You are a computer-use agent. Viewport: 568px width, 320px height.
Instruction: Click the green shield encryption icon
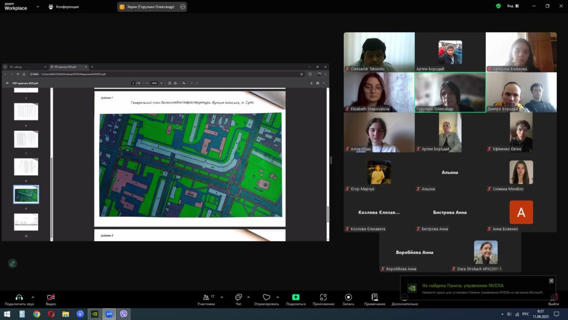(x=499, y=6)
